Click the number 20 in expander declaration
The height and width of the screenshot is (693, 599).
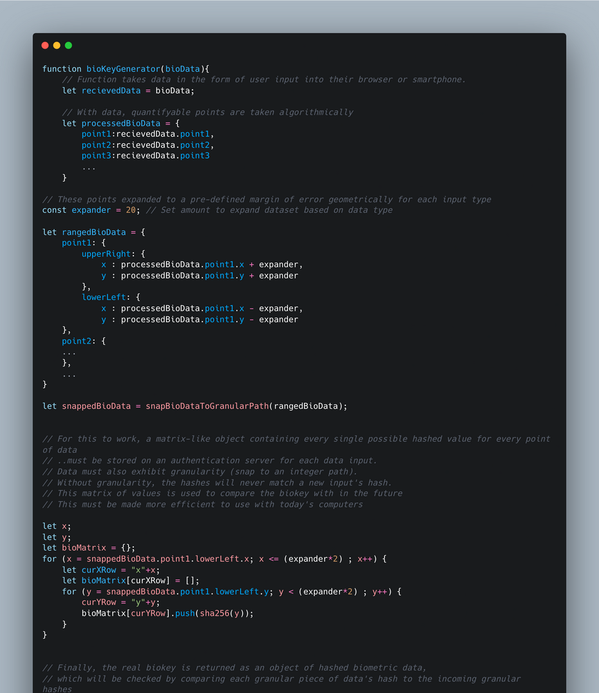131,210
